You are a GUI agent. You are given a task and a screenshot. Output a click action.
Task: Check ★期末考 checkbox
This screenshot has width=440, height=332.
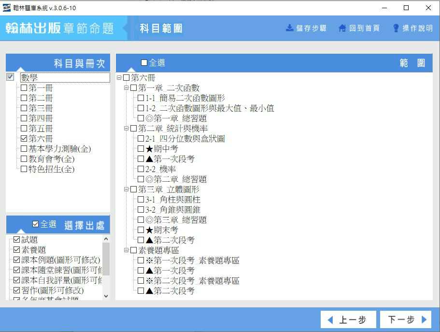[141, 230]
